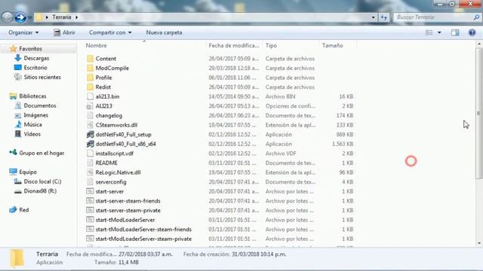Select Equipo in the sidebar
This screenshot has height=271, width=483.
pos(28,172)
